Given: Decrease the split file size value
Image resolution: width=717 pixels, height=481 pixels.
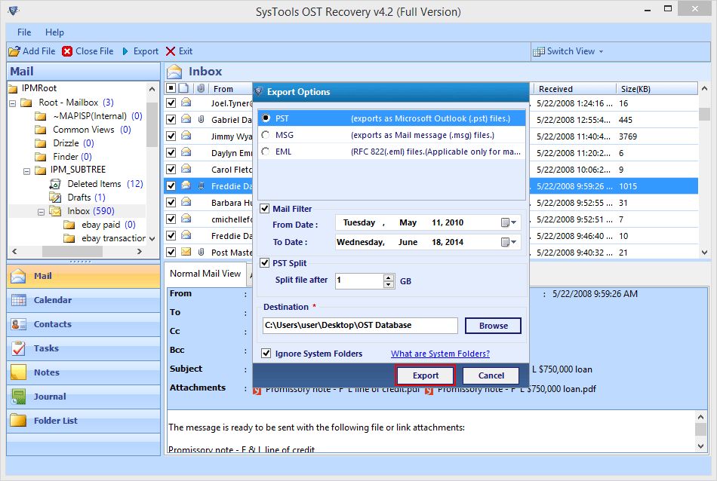Looking at the screenshot, I should point(389,284).
